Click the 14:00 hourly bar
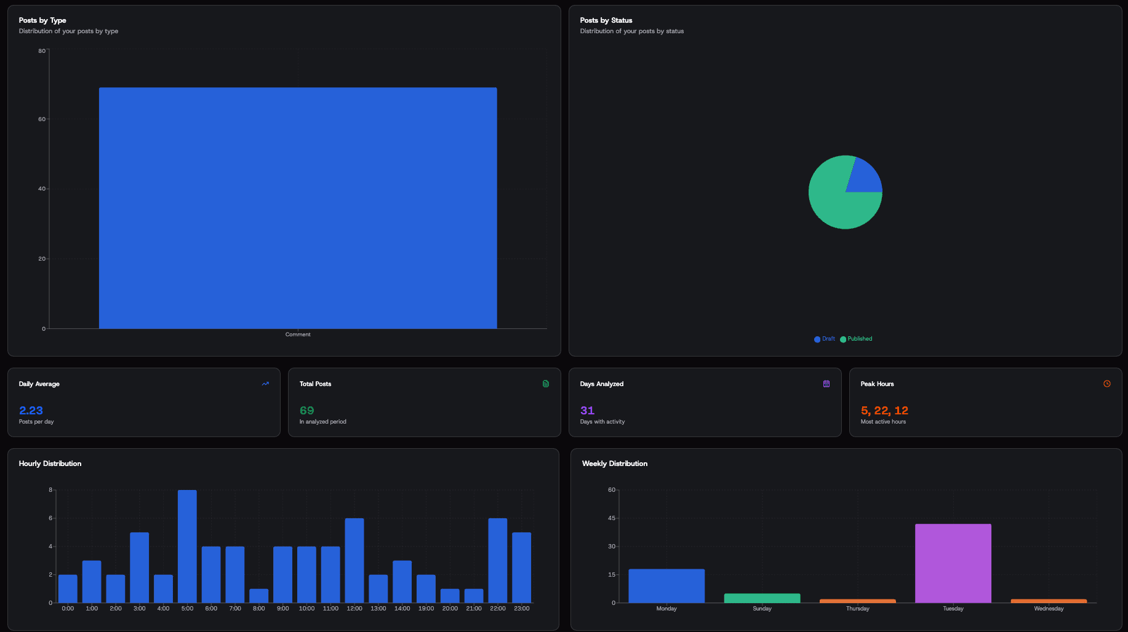1128x632 pixels. coord(402,582)
